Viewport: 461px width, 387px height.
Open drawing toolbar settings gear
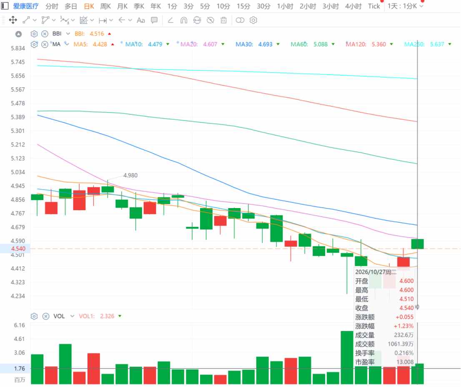[253, 20]
